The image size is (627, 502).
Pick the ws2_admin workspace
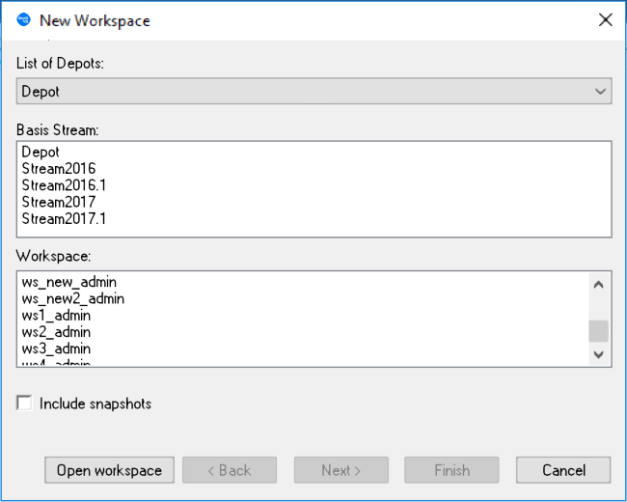pyautogui.click(x=59, y=332)
